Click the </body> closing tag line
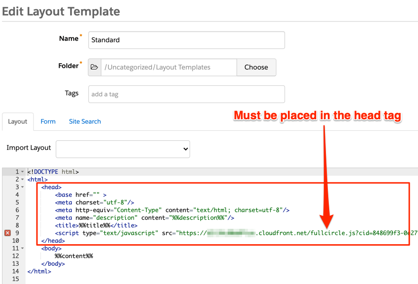This screenshot has width=418, height=284. [x=53, y=264]
